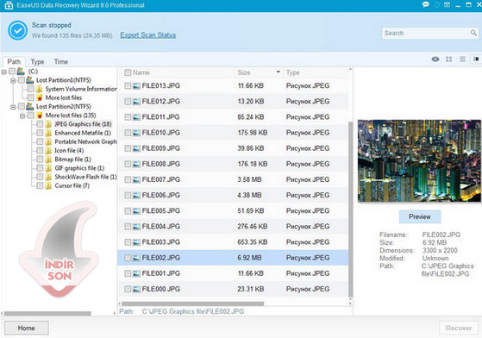Viewport: 482px width, 338px height.
Task: Click the Enhanced Metafile folder icon
Action: point(48,133)
